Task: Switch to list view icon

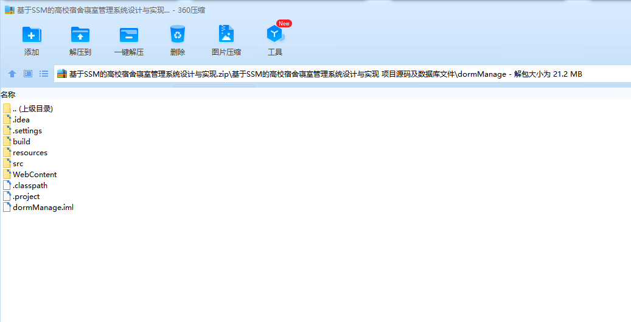Action: 44,74
